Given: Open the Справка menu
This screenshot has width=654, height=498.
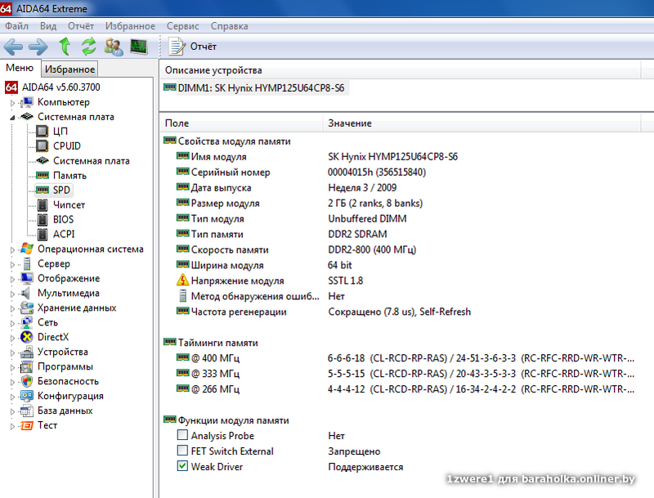Looking at the screenshot, I should point(229,26).
